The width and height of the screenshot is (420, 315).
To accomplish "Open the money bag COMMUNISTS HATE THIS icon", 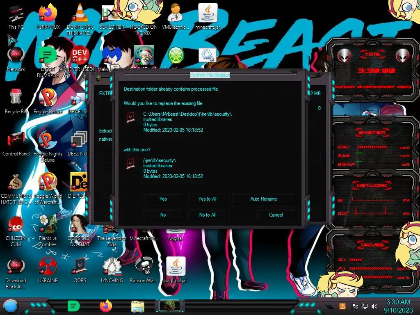I will (16, 189).
